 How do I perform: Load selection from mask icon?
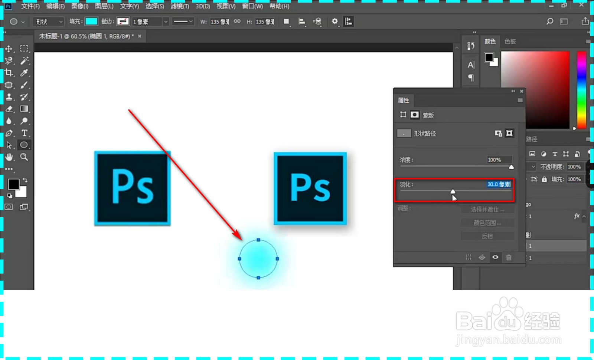[469, 257]
